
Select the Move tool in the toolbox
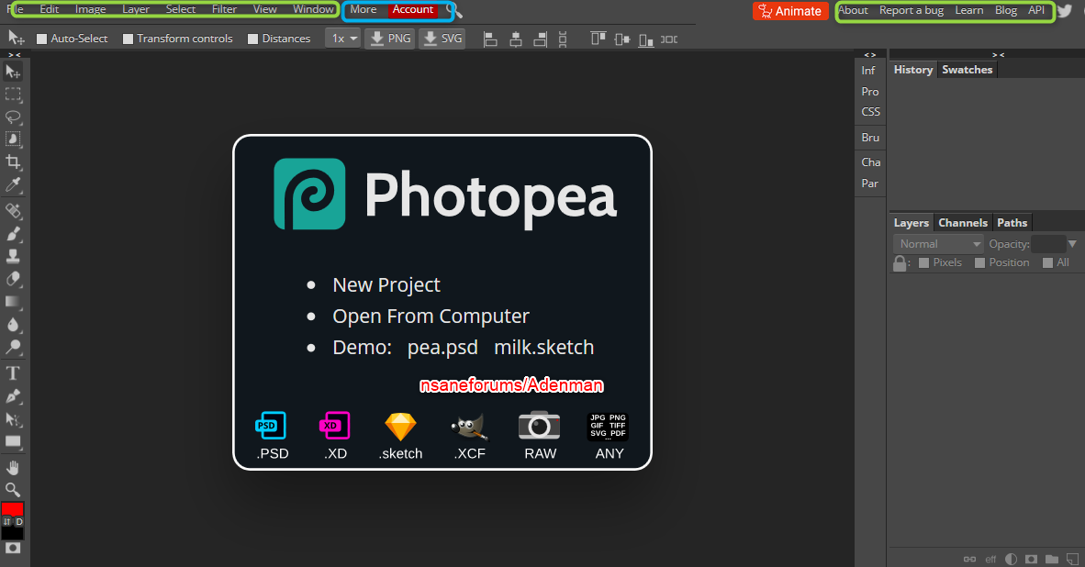(x=13, y=72)
